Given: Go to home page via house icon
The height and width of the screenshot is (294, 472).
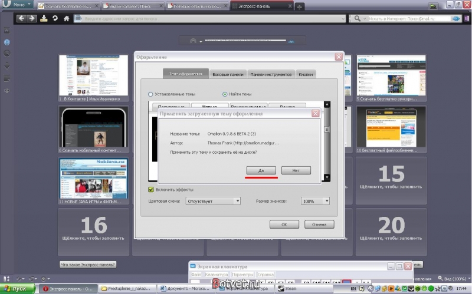Looking at the screenshot, I should coord(66,18).
